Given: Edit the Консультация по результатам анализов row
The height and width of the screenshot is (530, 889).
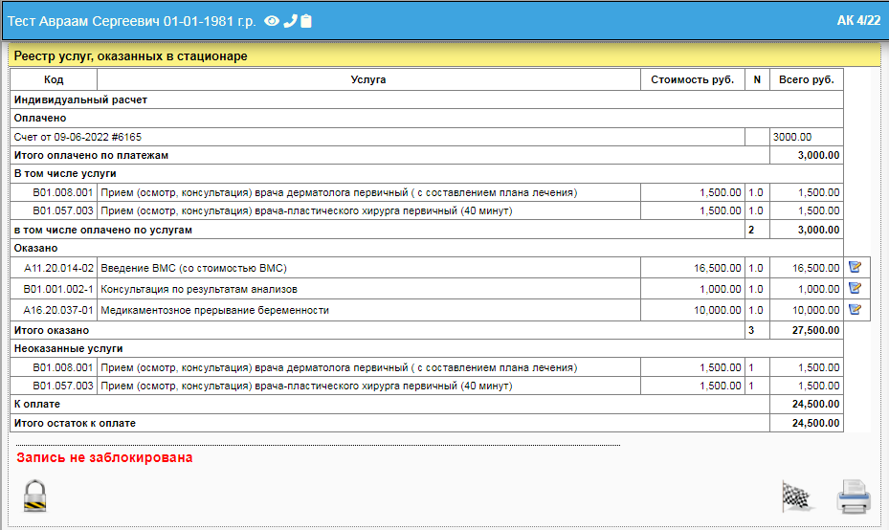Looking at the screenshot, I should [x=855, y=289].
